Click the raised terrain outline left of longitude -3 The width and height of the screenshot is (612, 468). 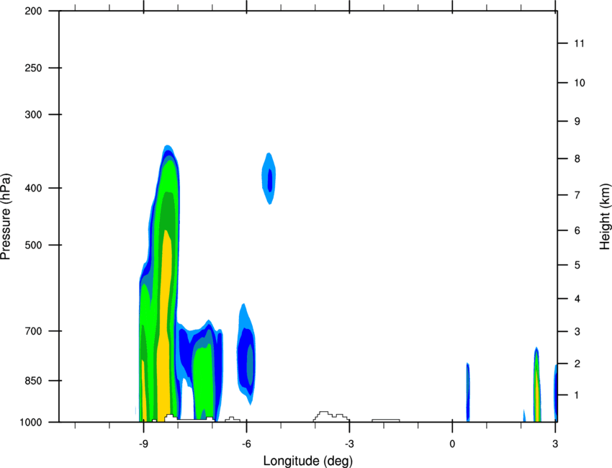[x=330, y=416]
